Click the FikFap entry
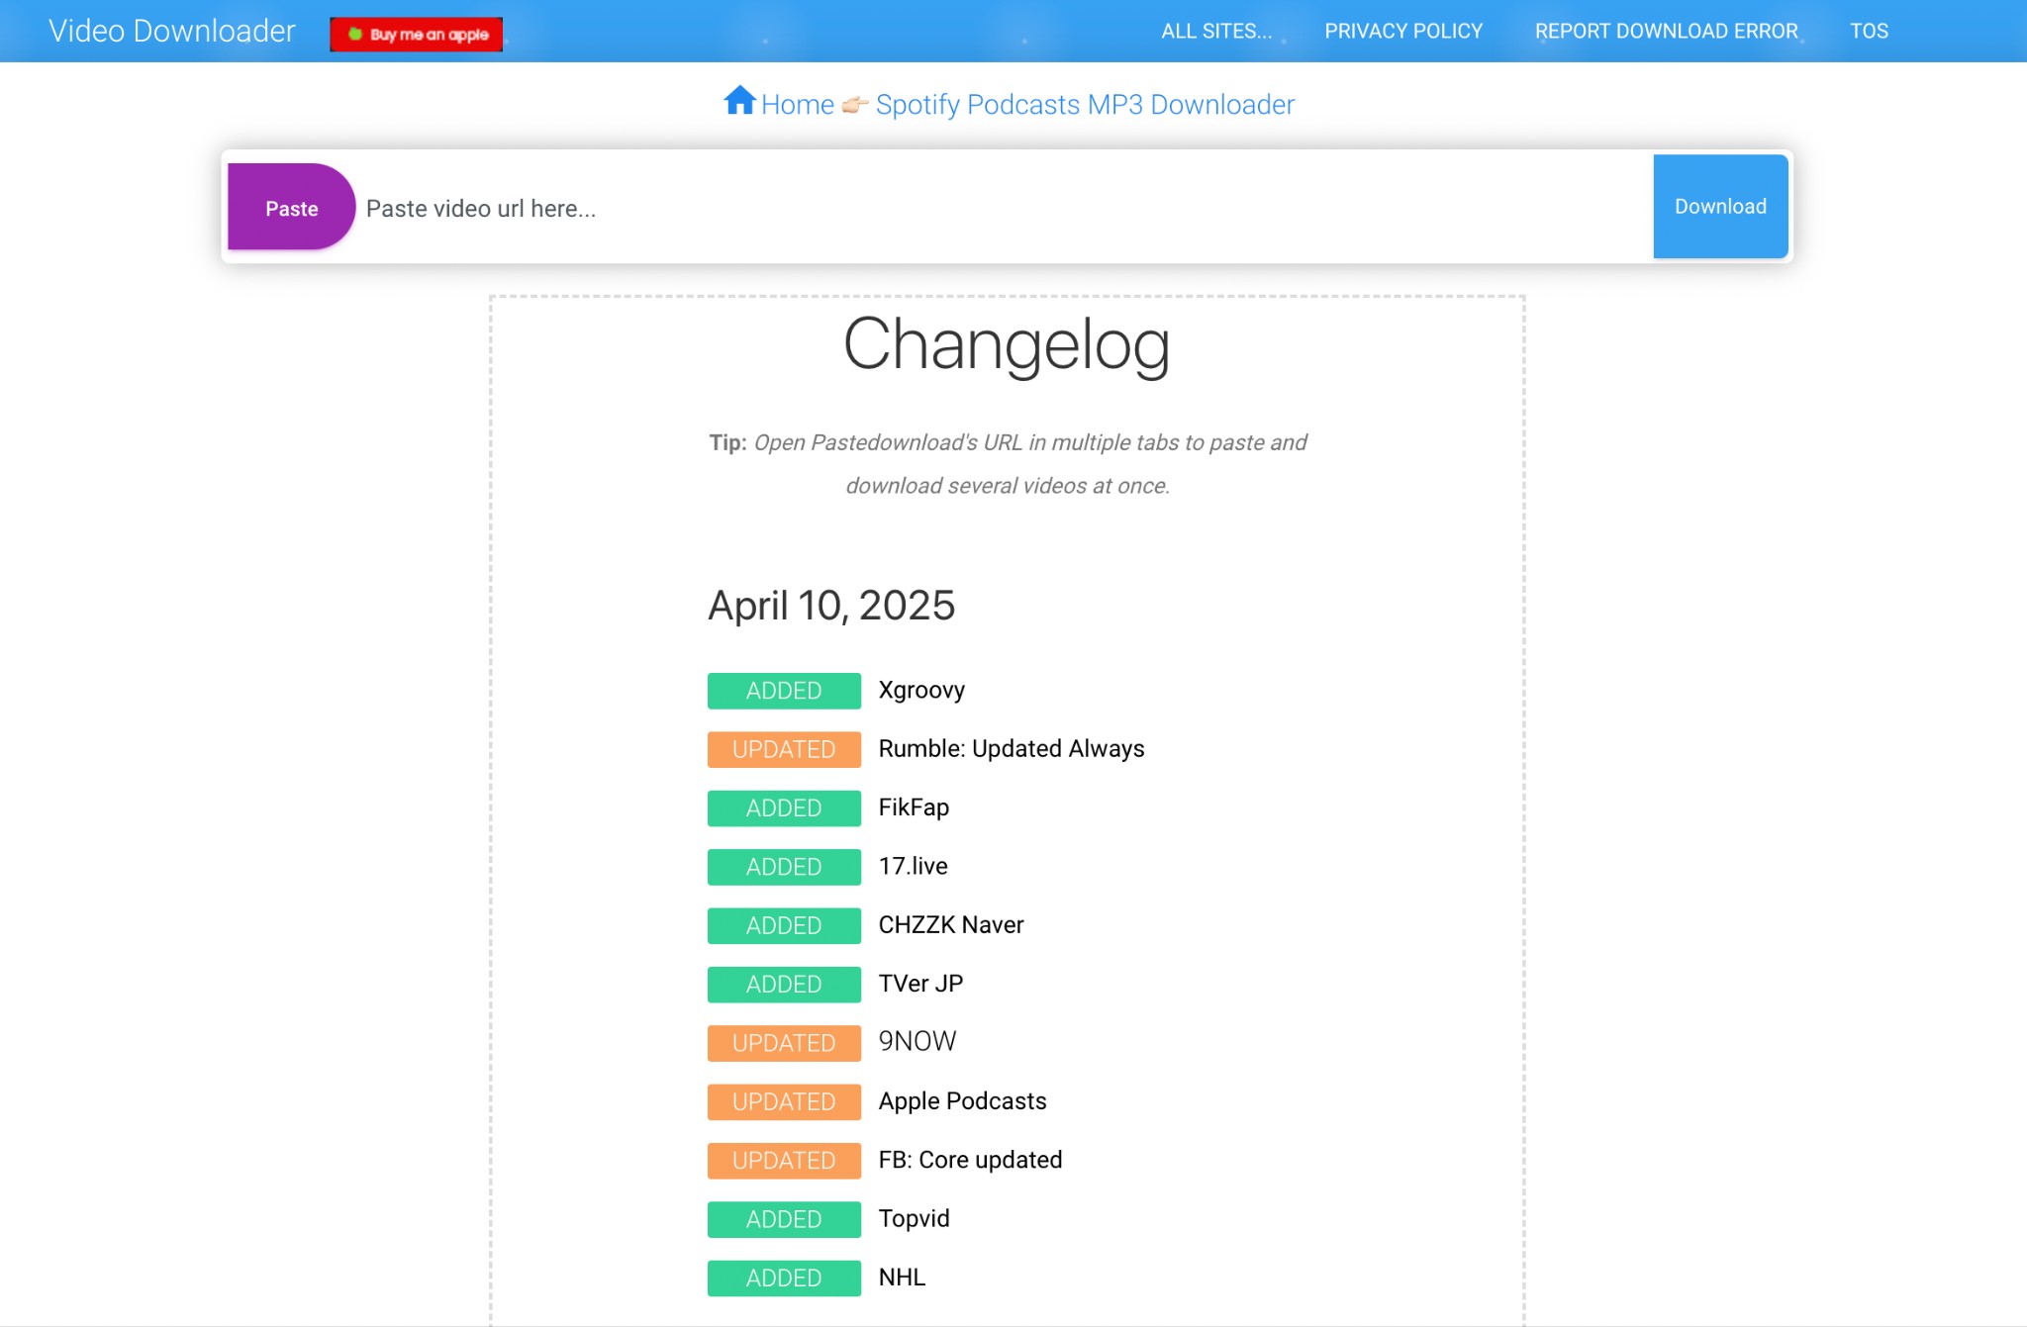 tap(914, 807)
